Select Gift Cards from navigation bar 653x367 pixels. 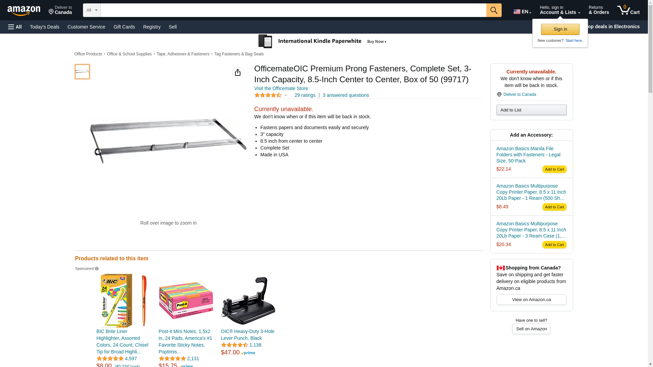[x=124, y=27]
